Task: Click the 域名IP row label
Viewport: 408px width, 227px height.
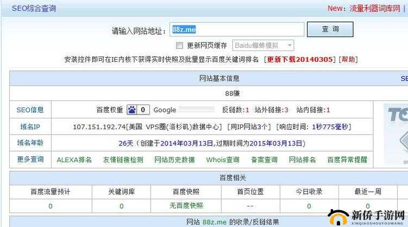Action: tap(30, 127)
